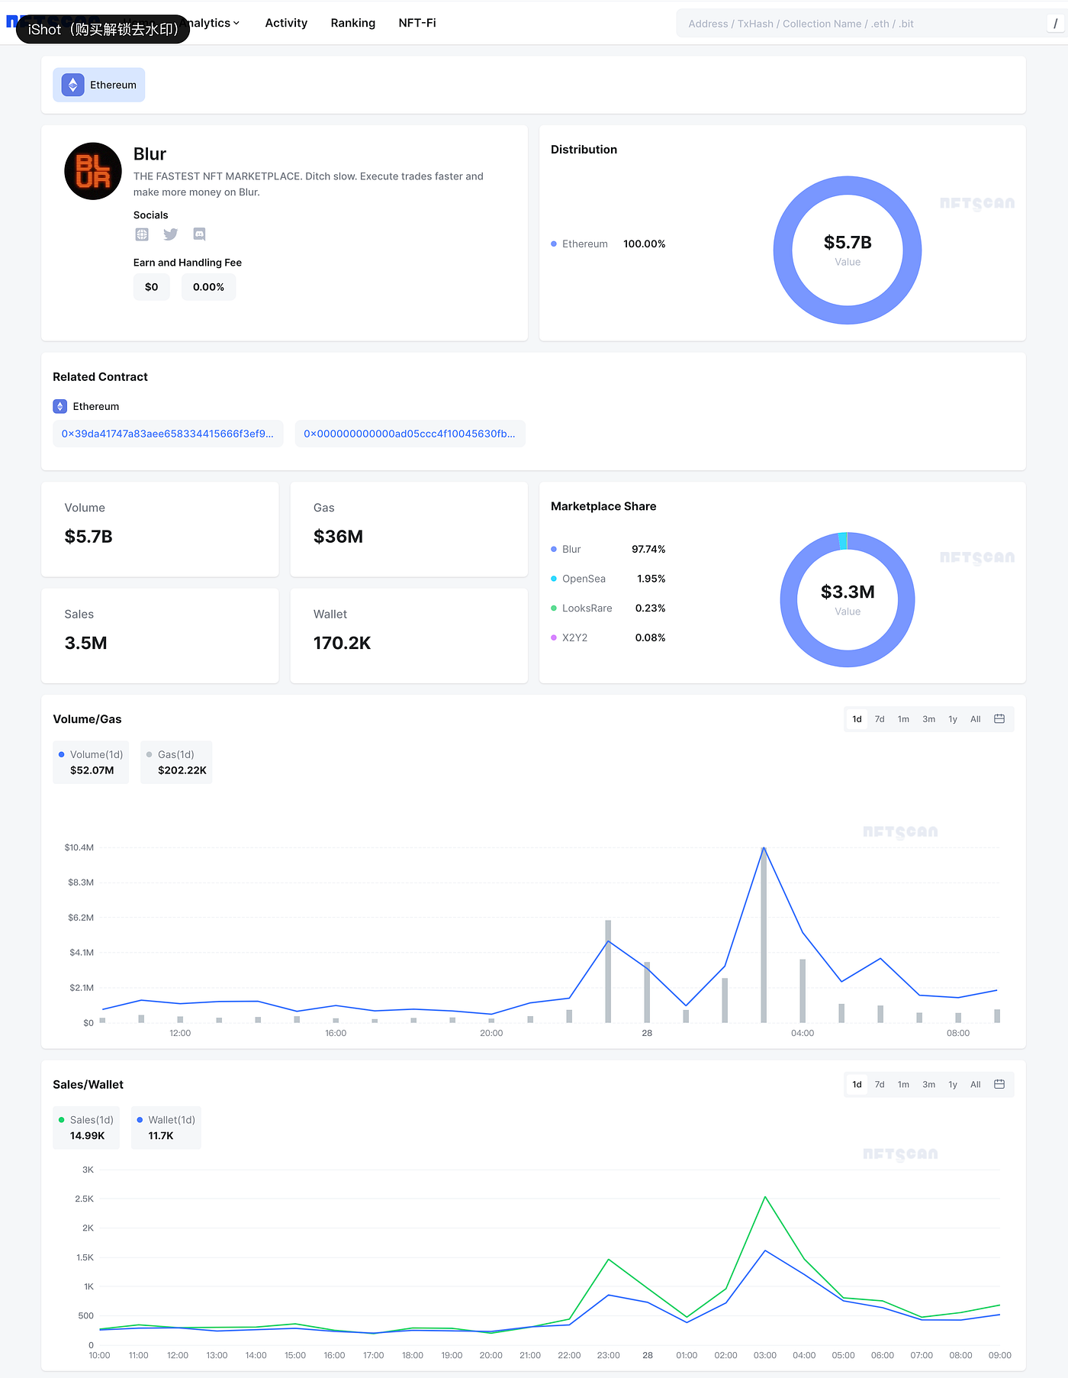Image resolution: width=1068 pixels, height=1378 pixels.
Task: Click the Ethereum icon under Related Contract
Action: [x=60, y=406]
